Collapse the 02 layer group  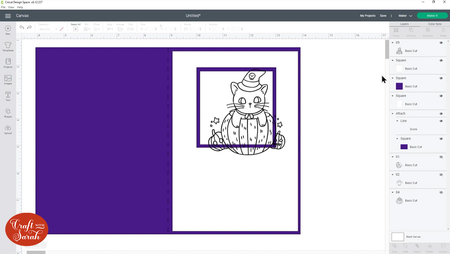coord(393,174)
